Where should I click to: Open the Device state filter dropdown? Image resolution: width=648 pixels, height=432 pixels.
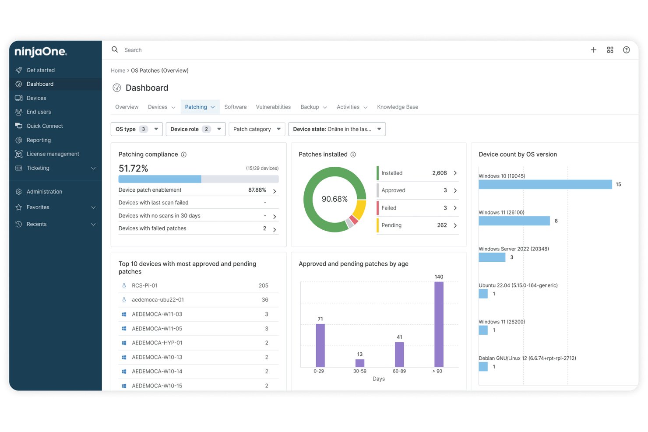coord(337,129)
